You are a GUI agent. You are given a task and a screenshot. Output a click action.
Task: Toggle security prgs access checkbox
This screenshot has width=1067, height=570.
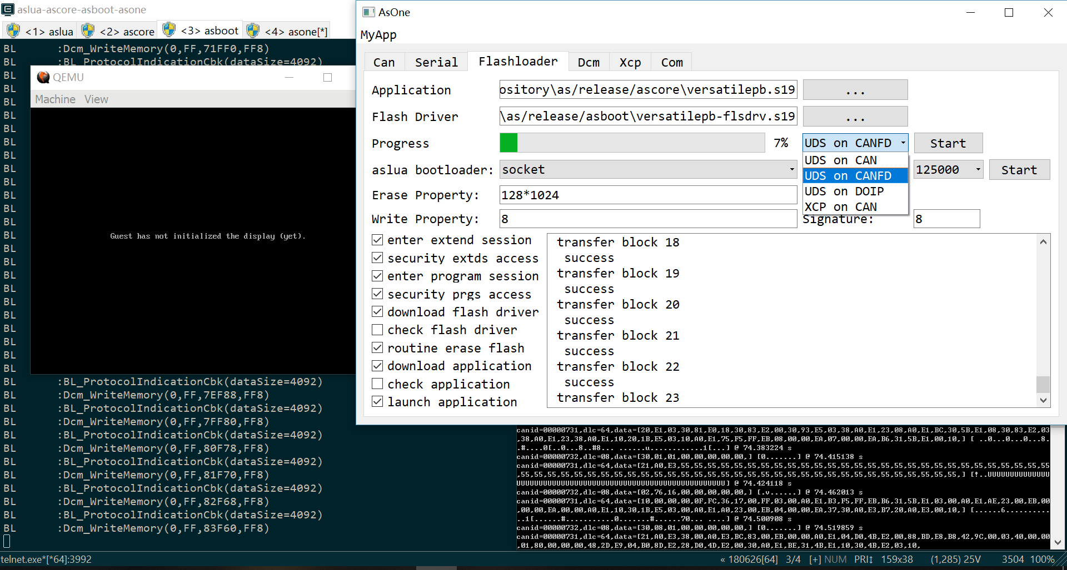click(377, 294)
